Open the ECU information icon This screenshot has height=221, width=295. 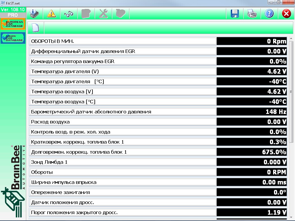click(x=35, y=14)
